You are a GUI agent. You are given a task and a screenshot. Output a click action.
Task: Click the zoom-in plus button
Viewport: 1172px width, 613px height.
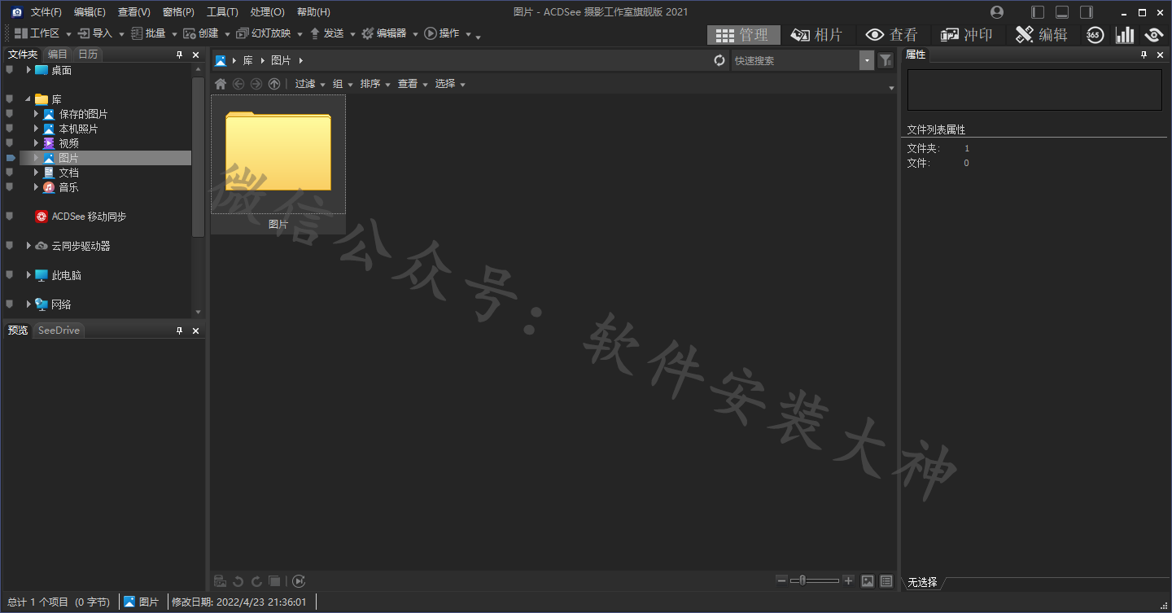[848, 580]
